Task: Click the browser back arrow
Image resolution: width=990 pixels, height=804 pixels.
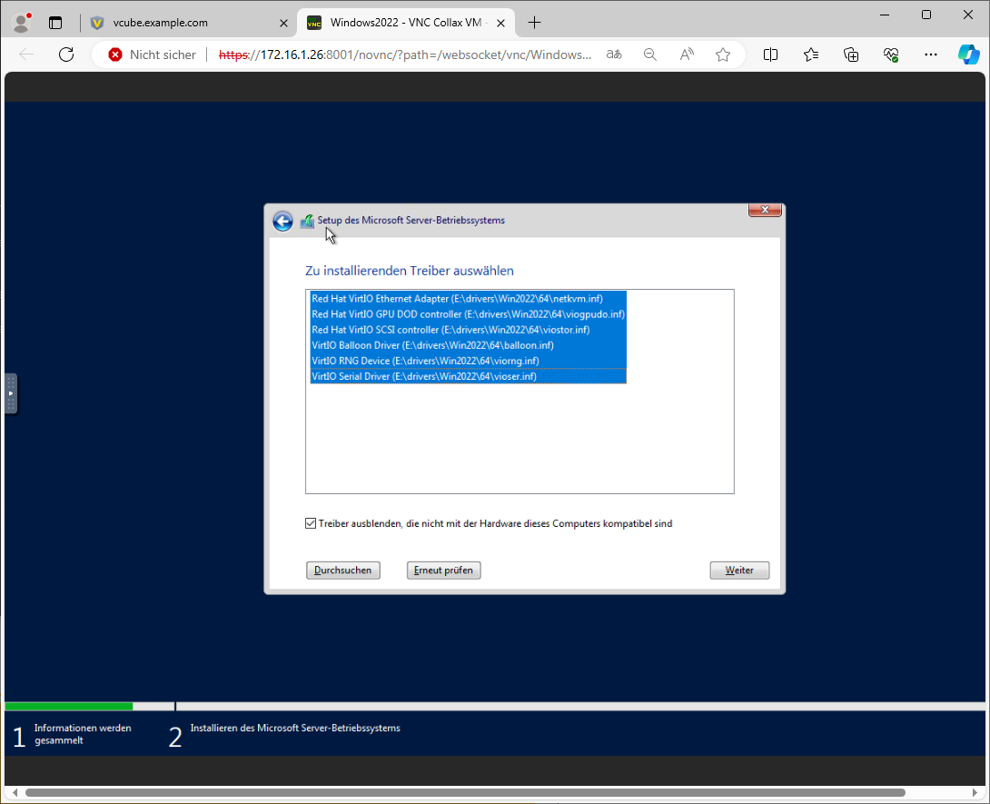Action: click(x=26, y=55)
